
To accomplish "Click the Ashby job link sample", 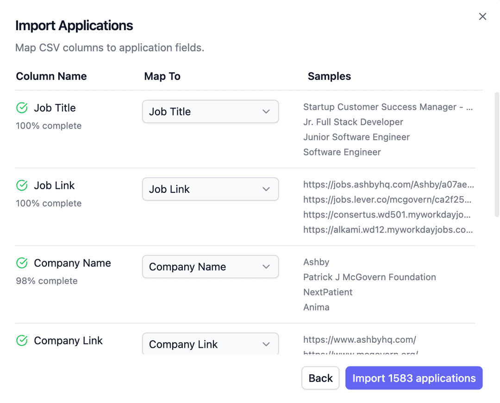I will point(388,185).
